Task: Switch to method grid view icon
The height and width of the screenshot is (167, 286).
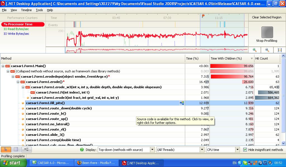Action: tap(16, 149)
